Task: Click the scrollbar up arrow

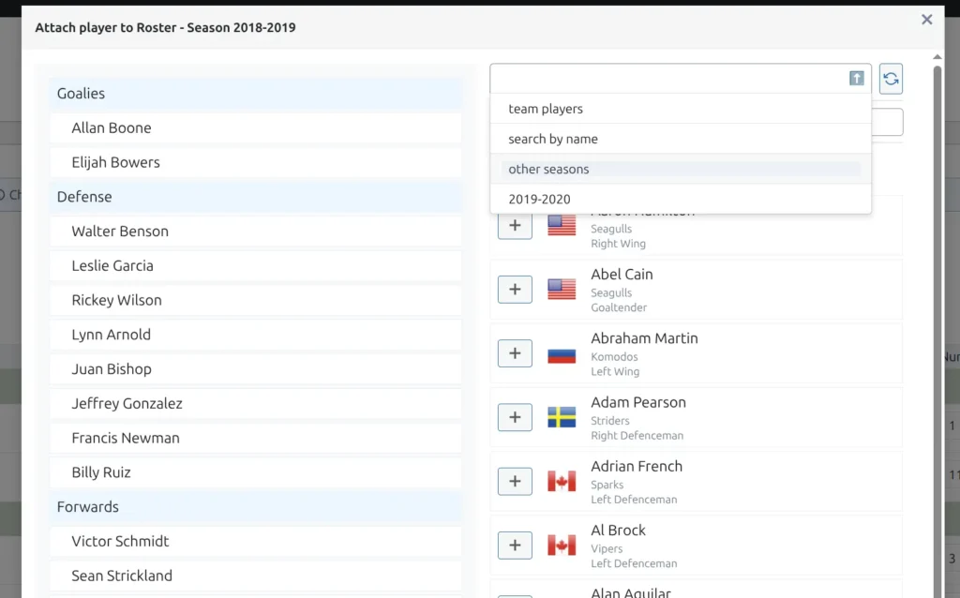Action: 937,57
